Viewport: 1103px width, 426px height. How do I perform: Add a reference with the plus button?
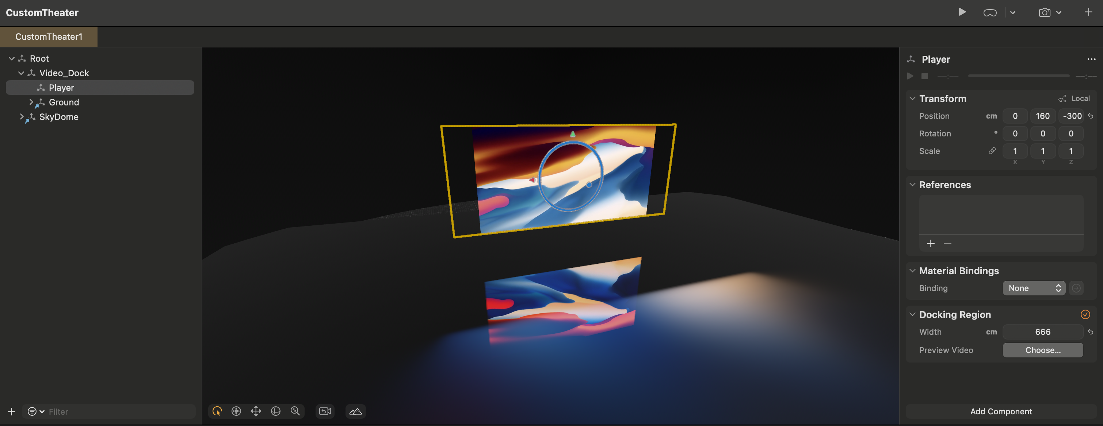[x=931, y=243]
